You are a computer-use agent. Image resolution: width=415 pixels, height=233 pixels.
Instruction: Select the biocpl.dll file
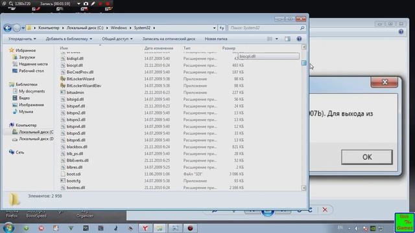coord(75,65)
